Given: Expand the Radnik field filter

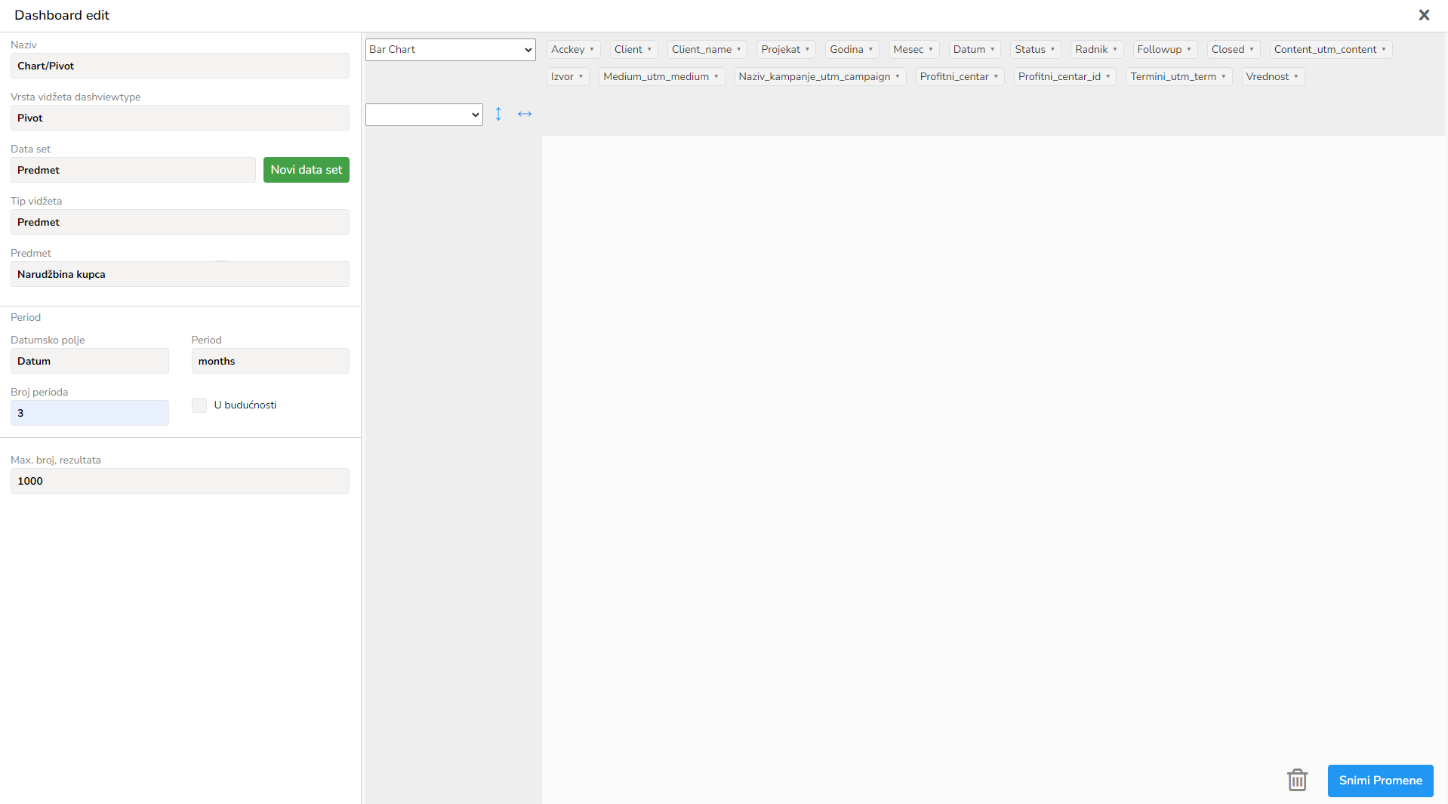Looking at the screenshot, I should pyautogui.click(x=1115, y=50).
